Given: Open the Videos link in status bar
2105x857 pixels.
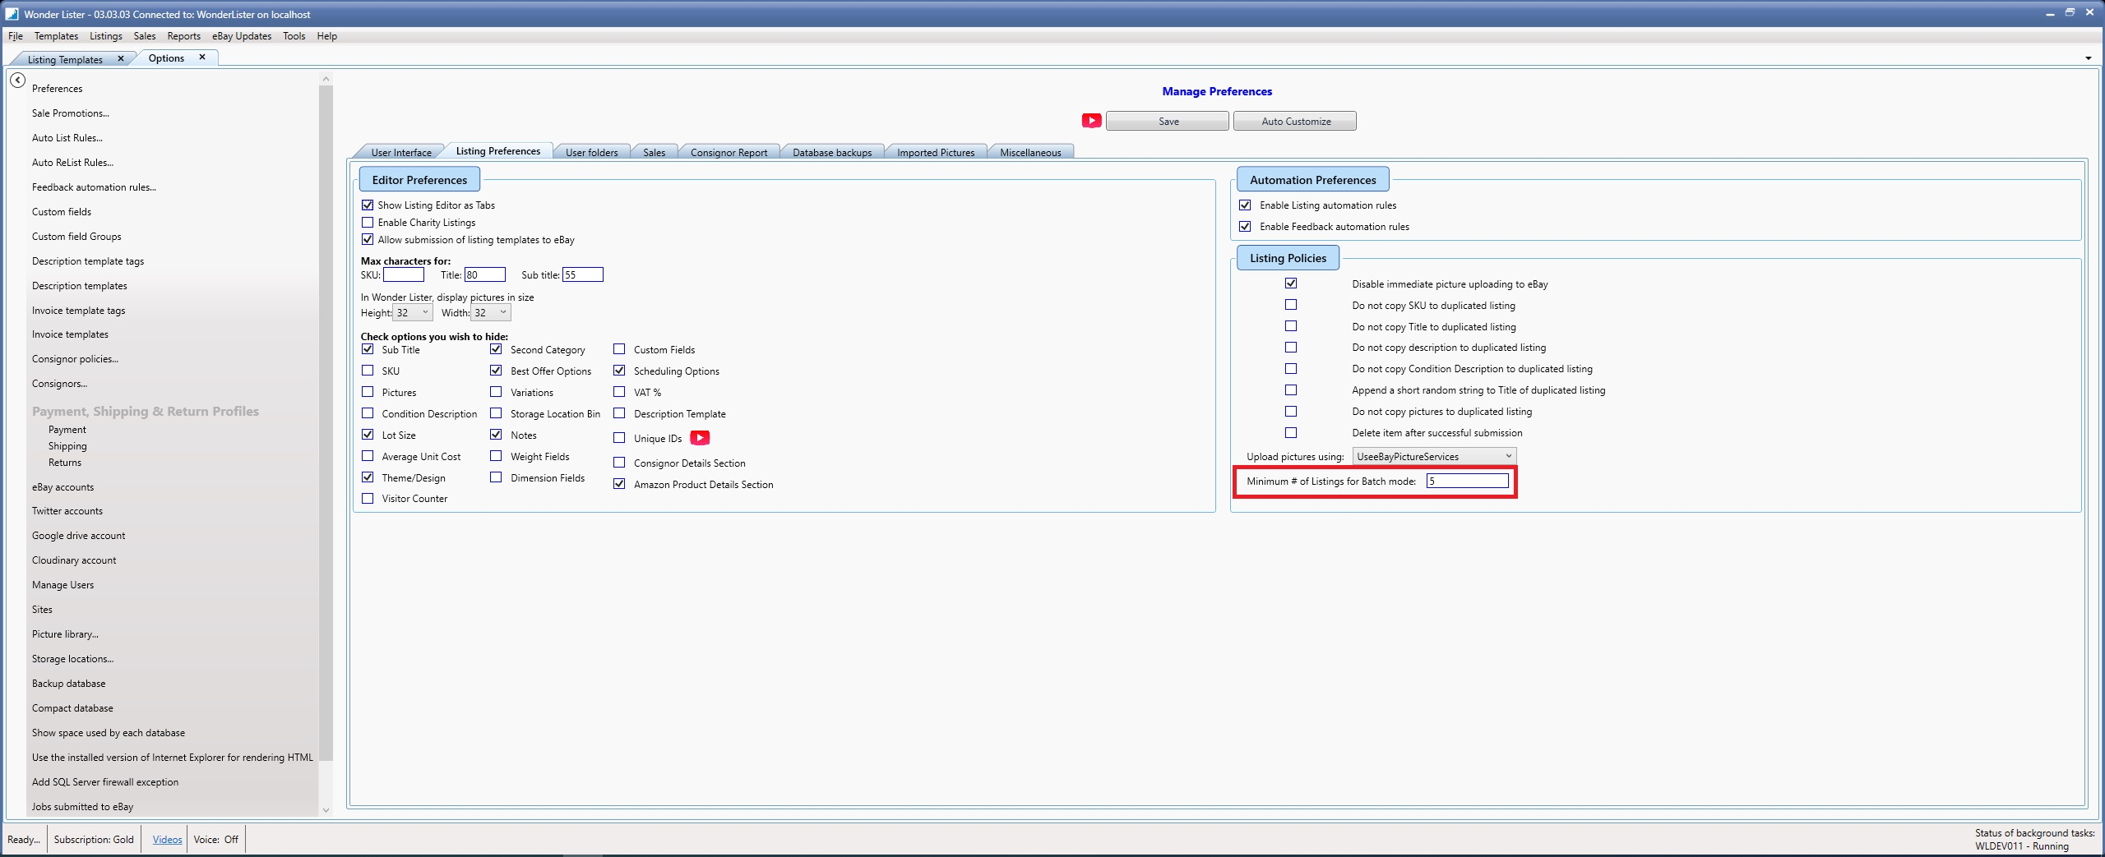Looking at the screenshot, I should [167, 839].
